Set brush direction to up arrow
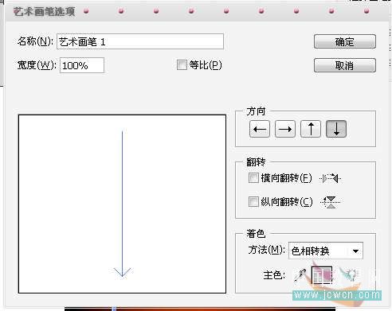This screenshot has width=392, height=311. (x=311, y=129)
